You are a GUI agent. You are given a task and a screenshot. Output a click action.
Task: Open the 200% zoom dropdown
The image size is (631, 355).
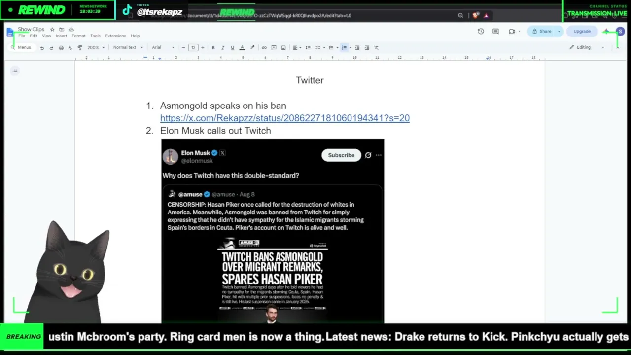[96, 48]
